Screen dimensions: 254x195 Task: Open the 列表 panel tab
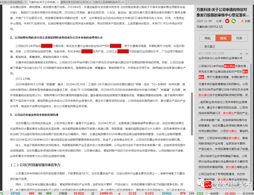pyautogui.click(x=239, y=38)
